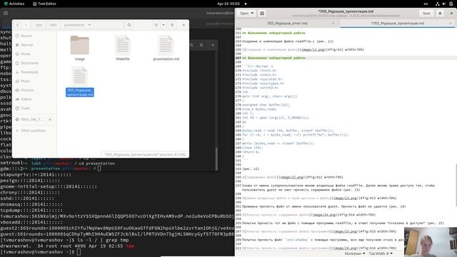Screen dimensions: 457x257
Task: Open the Text Editor Open button
Action: point(244,13)
